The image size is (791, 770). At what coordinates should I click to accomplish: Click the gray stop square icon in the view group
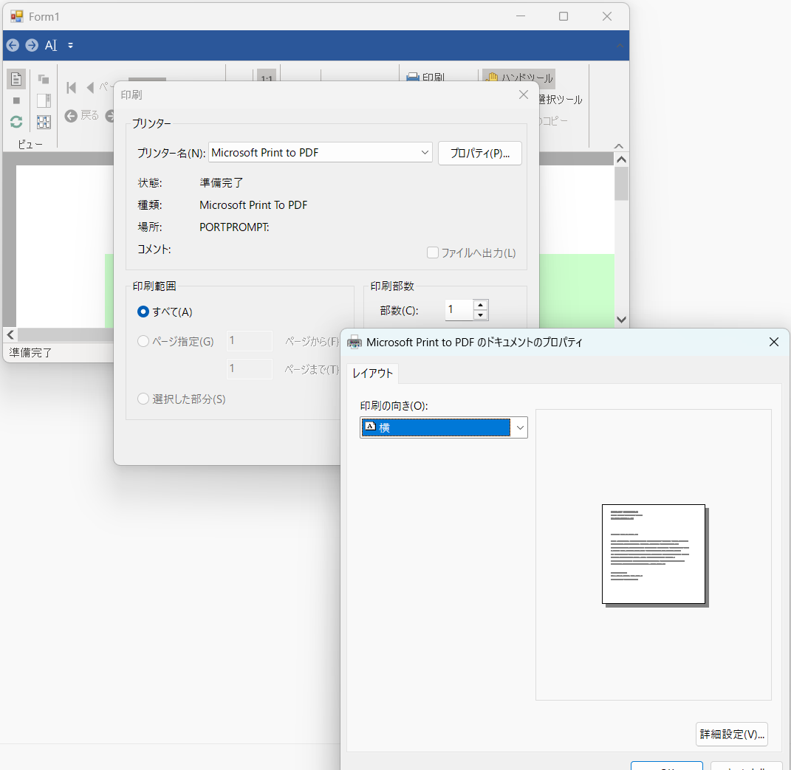(16, 101)
